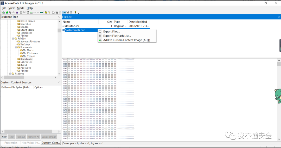The image size is (281, 148).
Task: Click the Detect EFS Encryption key icon
Action: 49,12
